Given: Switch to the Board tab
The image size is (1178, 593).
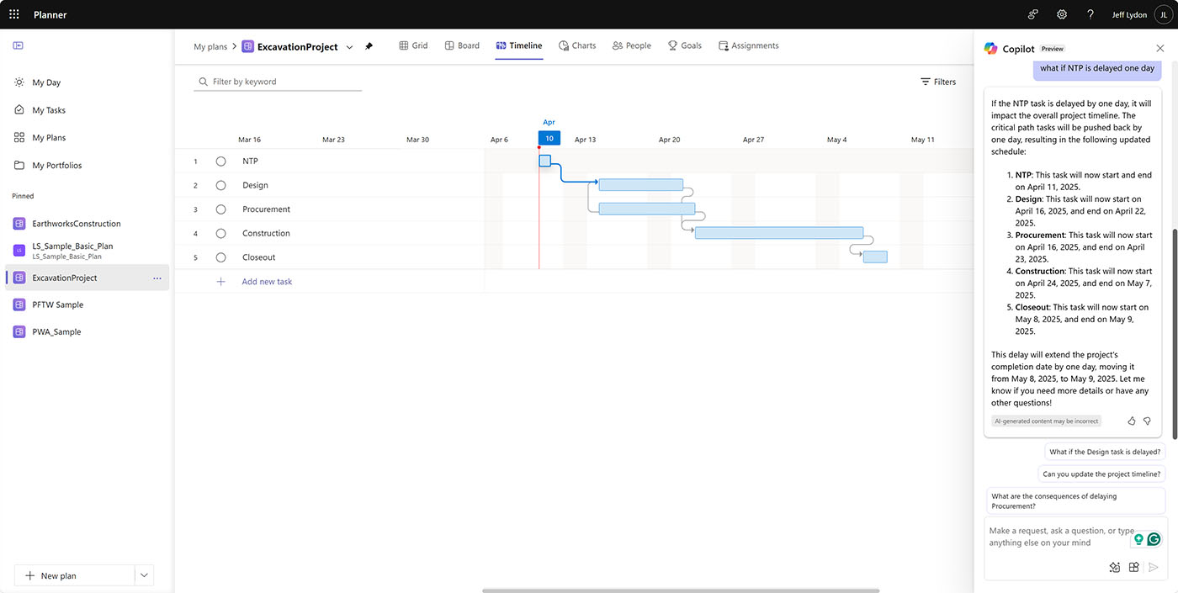Looking at the screenshot, I should tap(462, 45).
